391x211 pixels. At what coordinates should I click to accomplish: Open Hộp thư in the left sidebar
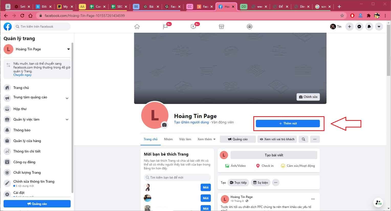point(20,109)
